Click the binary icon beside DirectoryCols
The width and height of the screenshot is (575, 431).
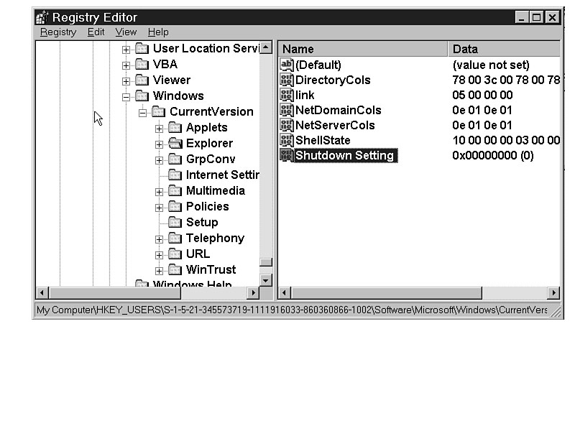(x=287, y=80)
